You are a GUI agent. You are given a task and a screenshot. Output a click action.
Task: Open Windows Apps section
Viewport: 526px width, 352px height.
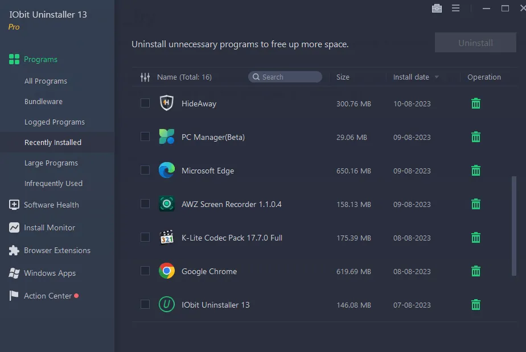(50, 273)
